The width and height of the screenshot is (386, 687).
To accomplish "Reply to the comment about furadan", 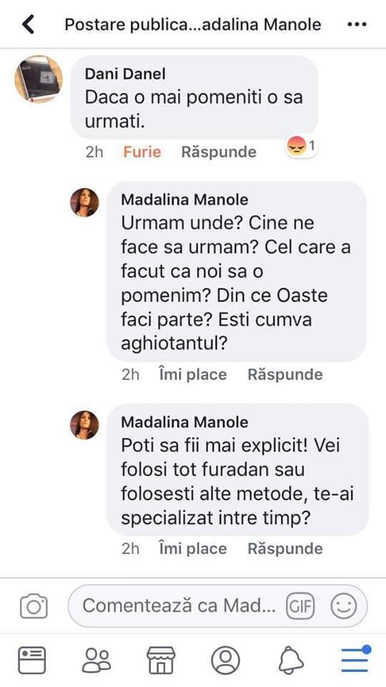I will [285, 549].
